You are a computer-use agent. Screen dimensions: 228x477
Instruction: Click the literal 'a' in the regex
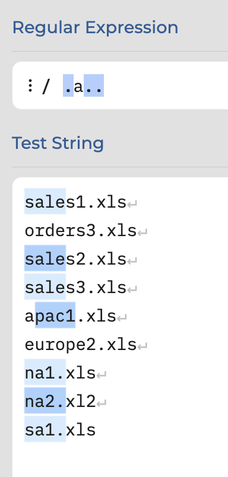(78, 86)
